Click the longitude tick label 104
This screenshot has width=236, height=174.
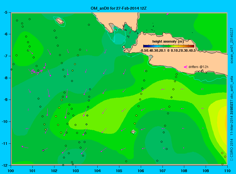[x=97, y=171]
